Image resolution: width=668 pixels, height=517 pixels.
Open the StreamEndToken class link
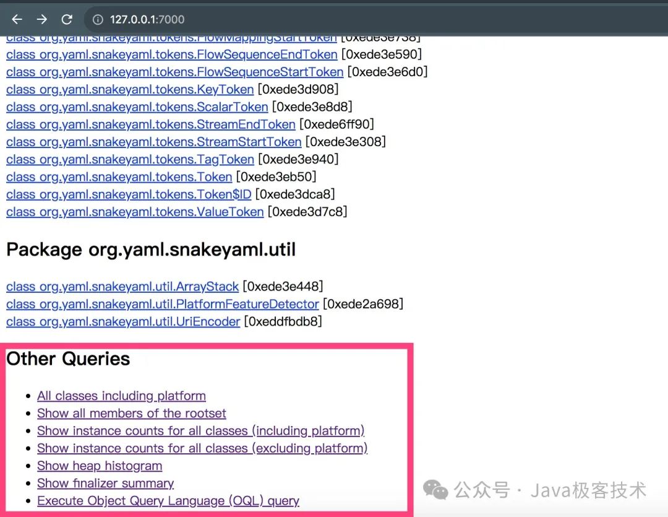(x=151, y=124)
